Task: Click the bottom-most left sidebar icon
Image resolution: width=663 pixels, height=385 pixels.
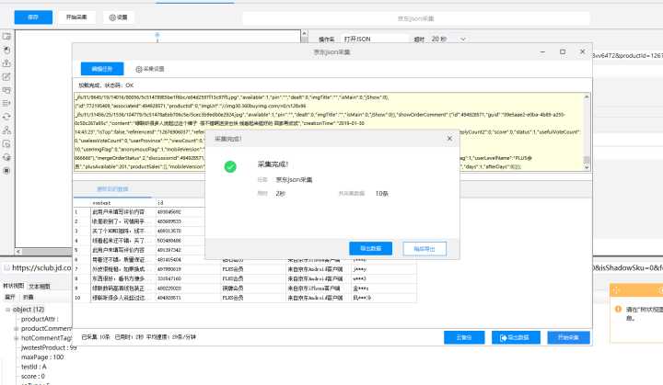Action: (x=7, y=170)
